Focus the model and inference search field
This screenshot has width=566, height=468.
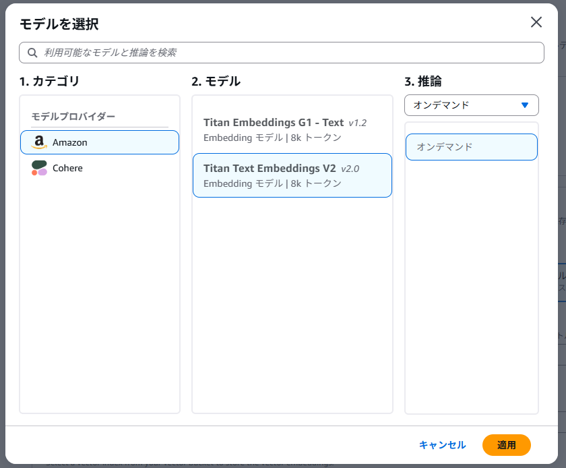tap(282, 53)
